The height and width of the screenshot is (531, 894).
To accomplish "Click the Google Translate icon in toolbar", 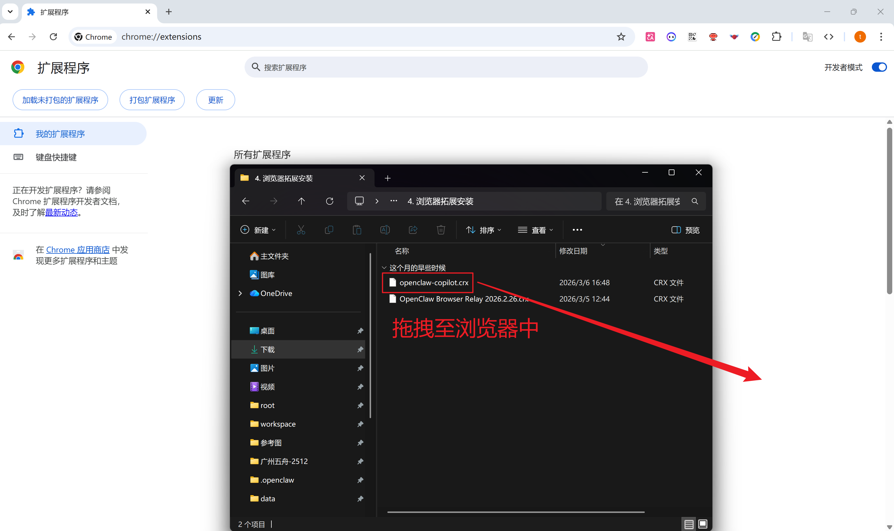I will point(807,37).
